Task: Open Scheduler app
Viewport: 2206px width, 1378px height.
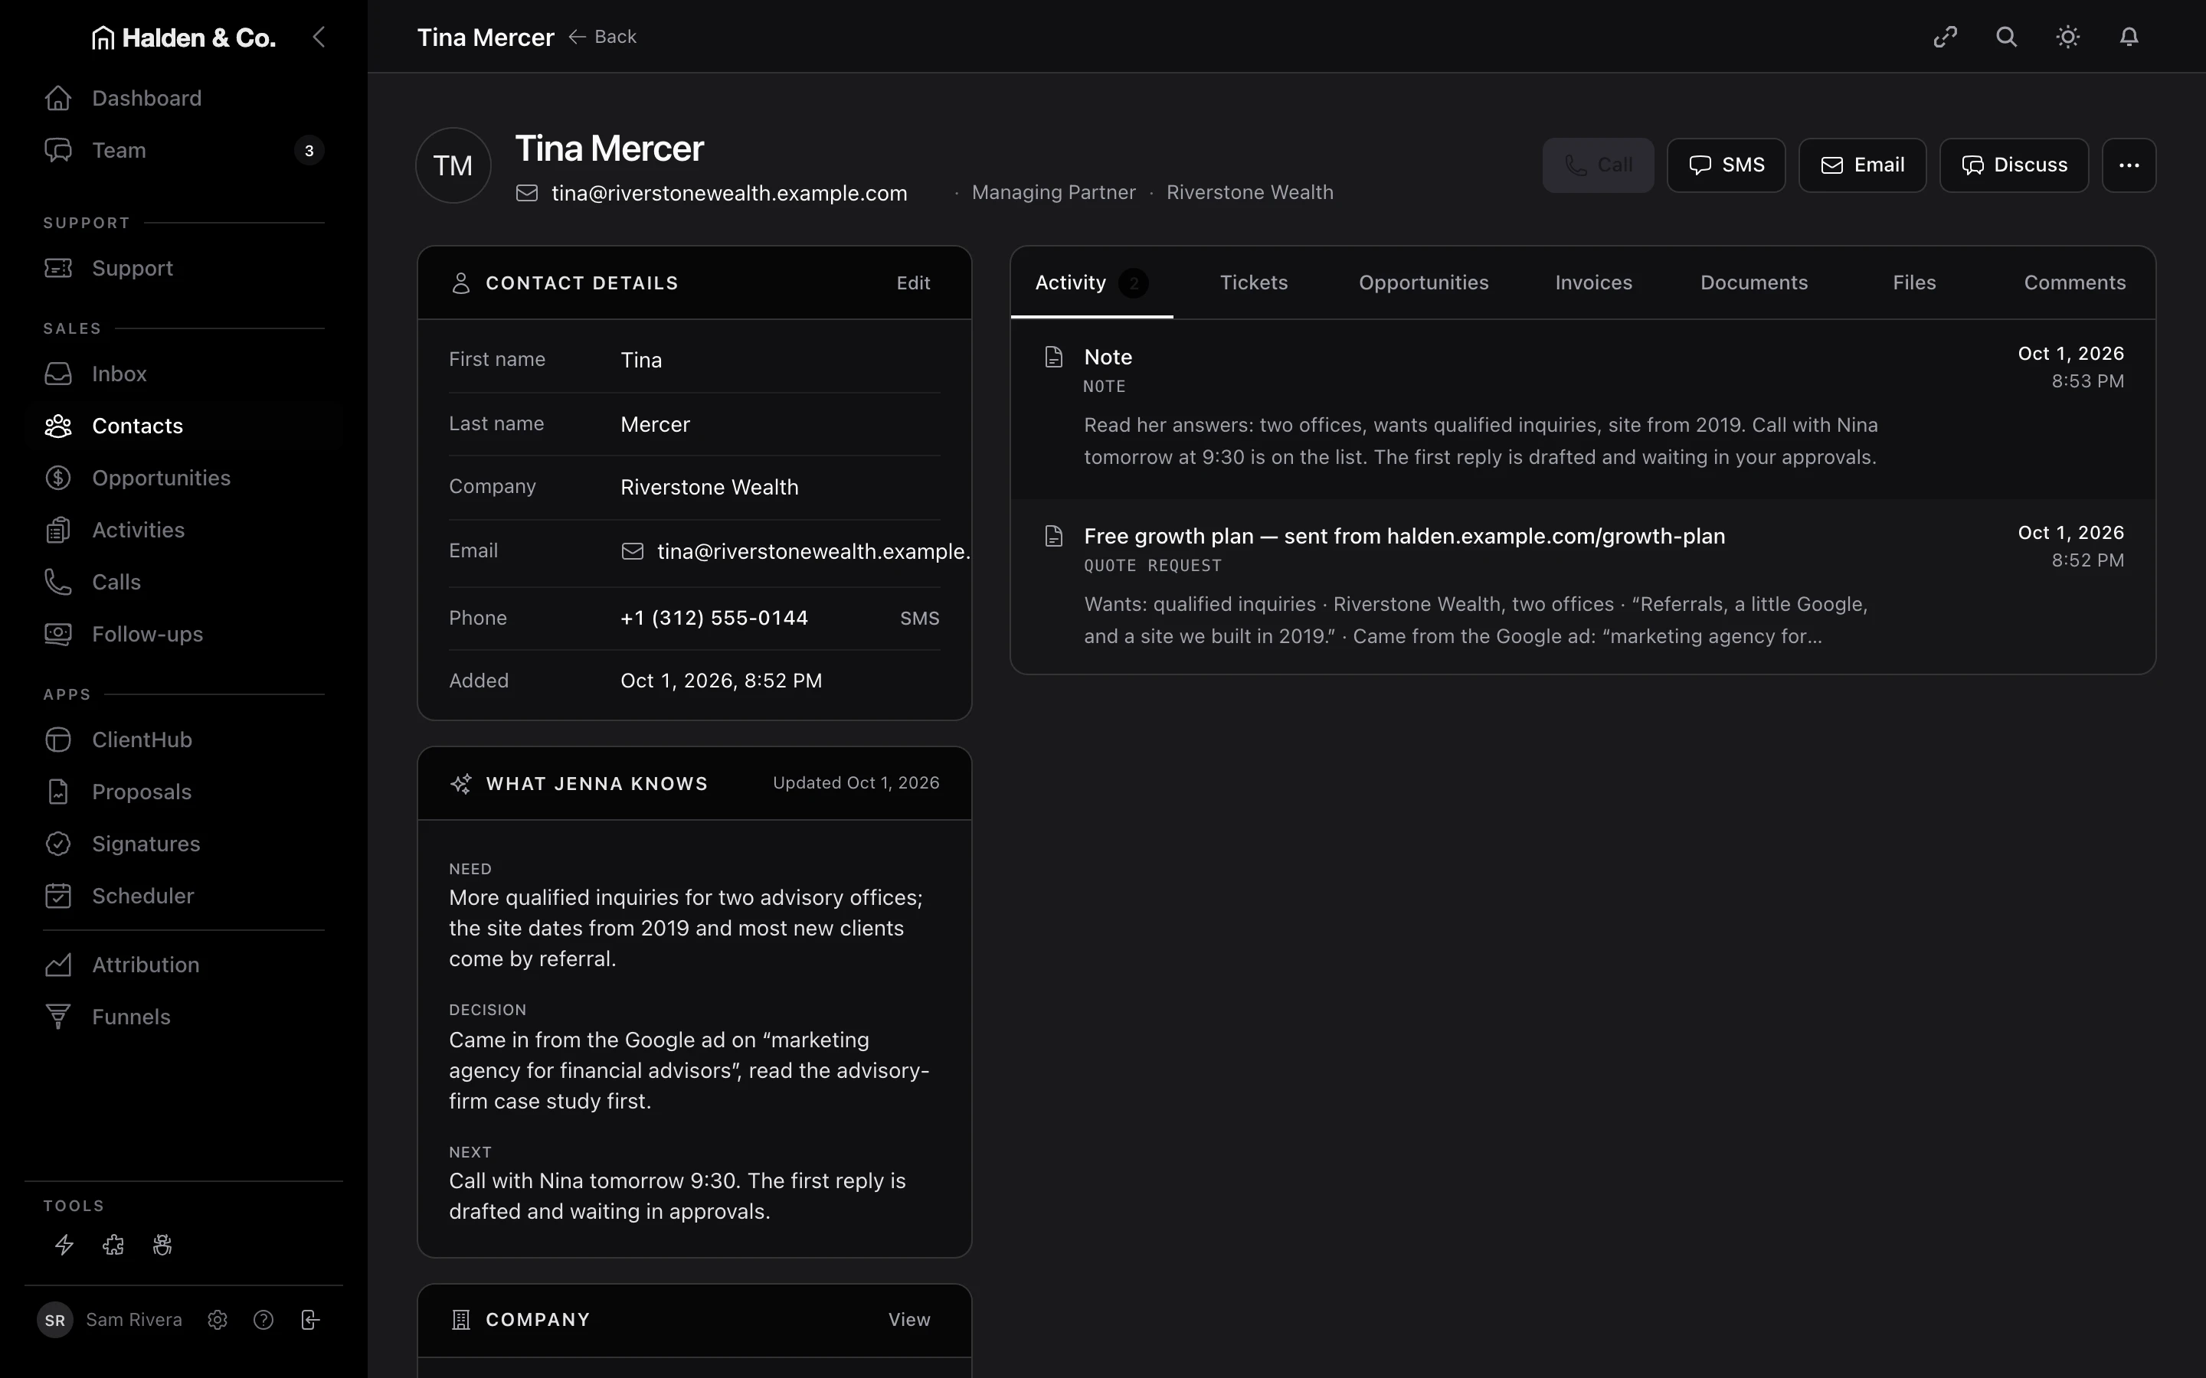Action: point(183,896)
